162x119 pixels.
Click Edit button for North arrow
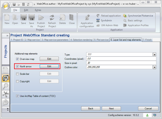click(x=49, y=66)
